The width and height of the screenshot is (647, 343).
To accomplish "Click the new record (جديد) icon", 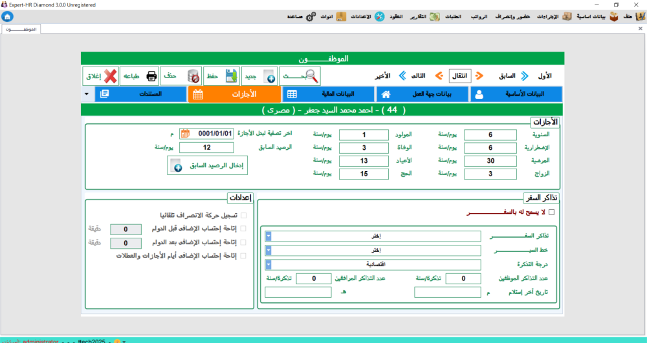I will pyautogui.click(x=269, y=76).
